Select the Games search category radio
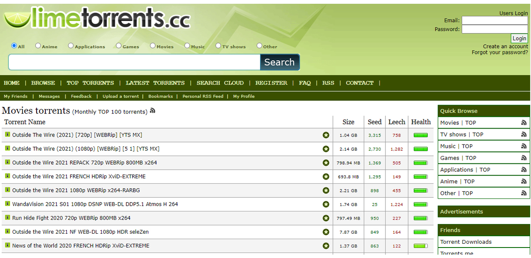Screen dimensions: 531x258 (119, 46)
